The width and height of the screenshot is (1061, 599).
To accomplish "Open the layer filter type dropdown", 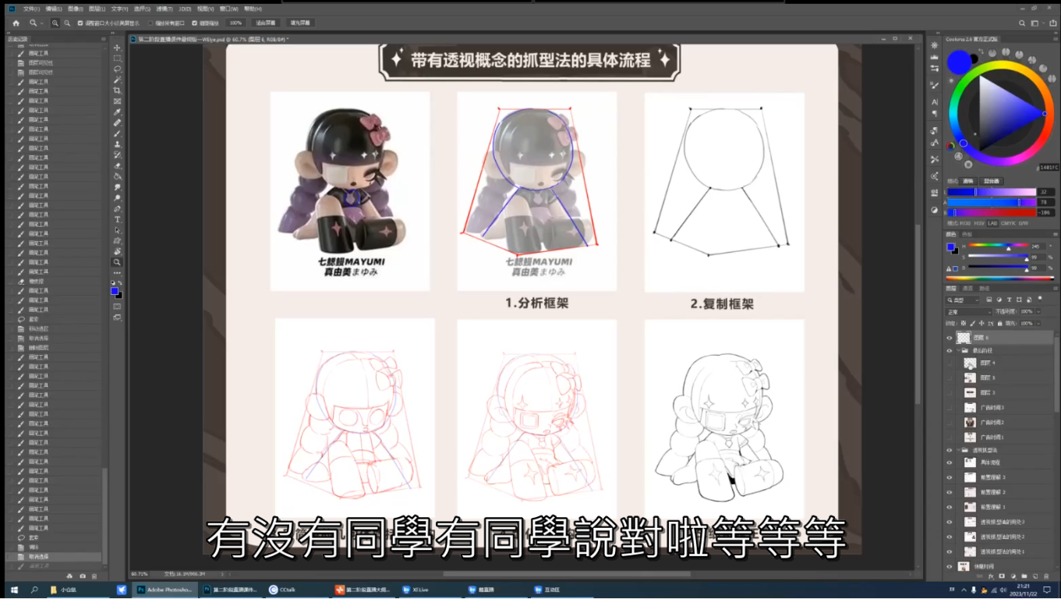I will [x=964, y=299].
